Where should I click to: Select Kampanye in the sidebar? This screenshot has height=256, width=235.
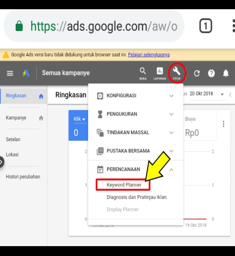[16, 118]
